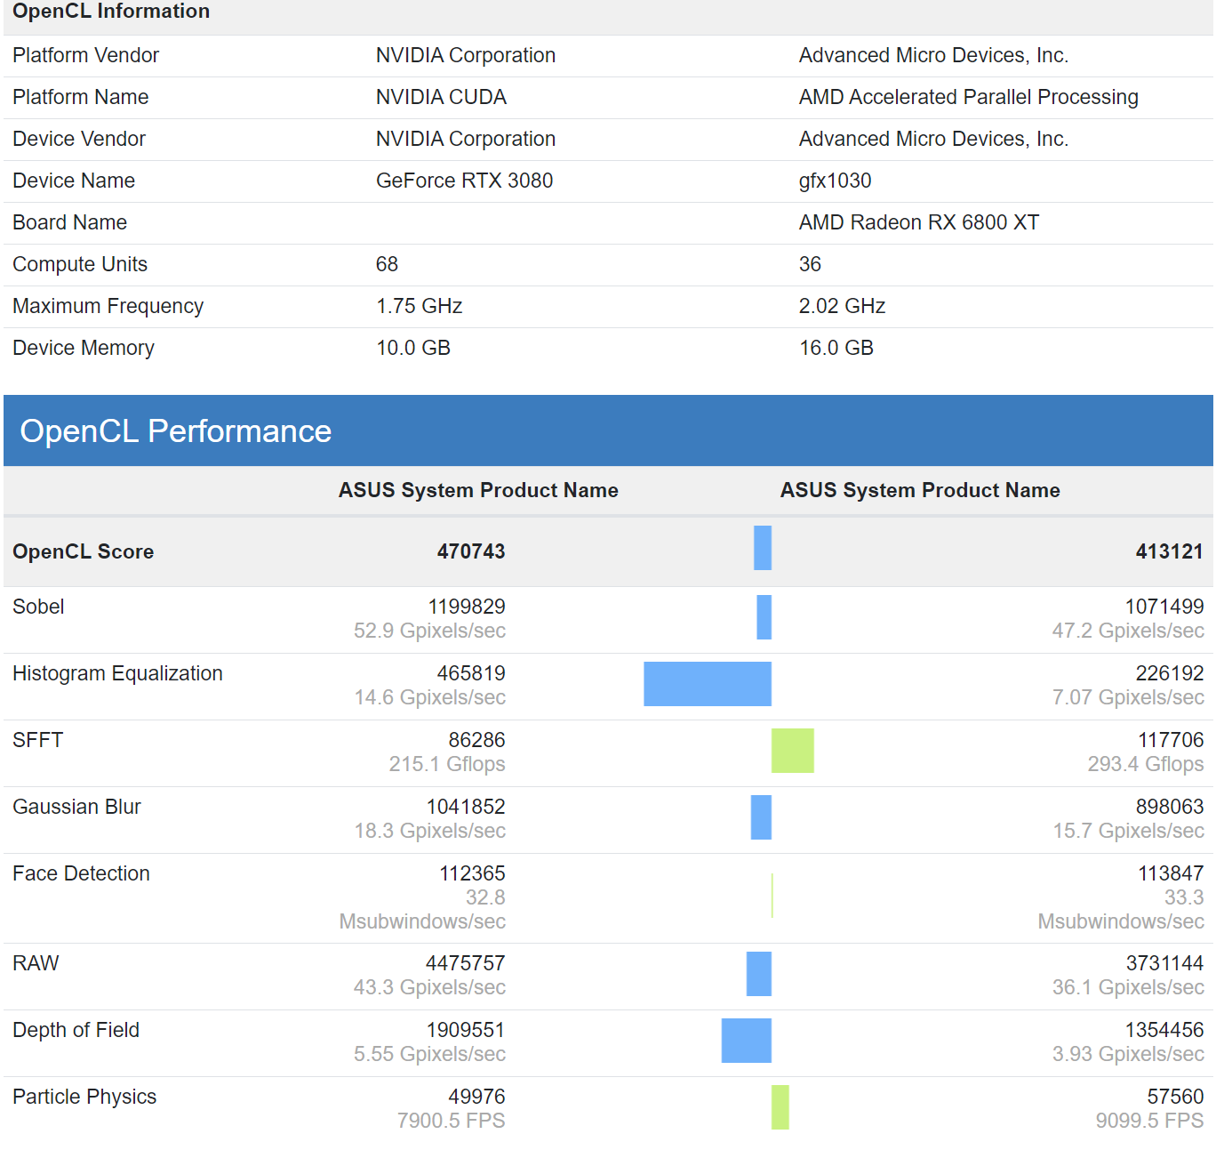
Task: Select the Device Memory 16.0 GB value
Action: [x=836, y=348]
